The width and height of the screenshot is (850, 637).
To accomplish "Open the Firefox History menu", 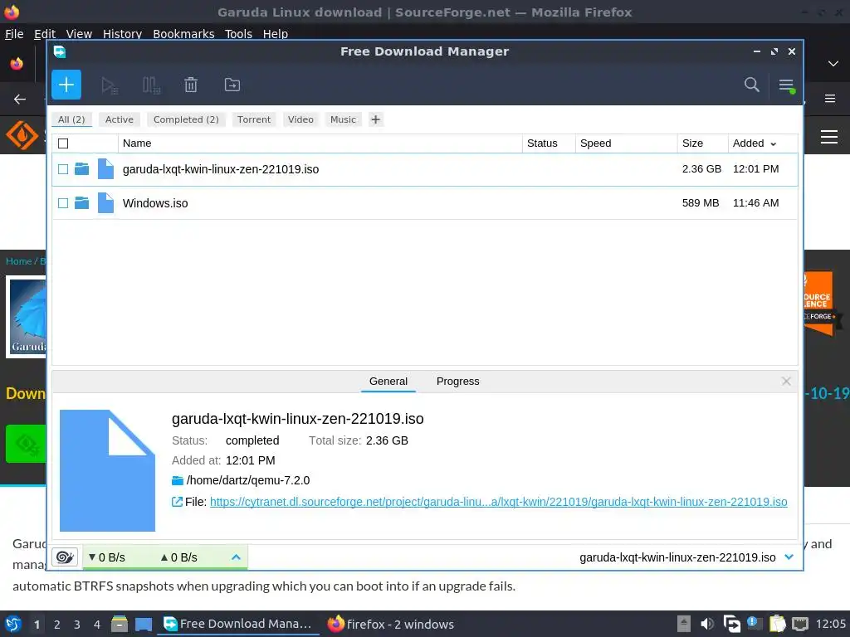I will [122, 33].
